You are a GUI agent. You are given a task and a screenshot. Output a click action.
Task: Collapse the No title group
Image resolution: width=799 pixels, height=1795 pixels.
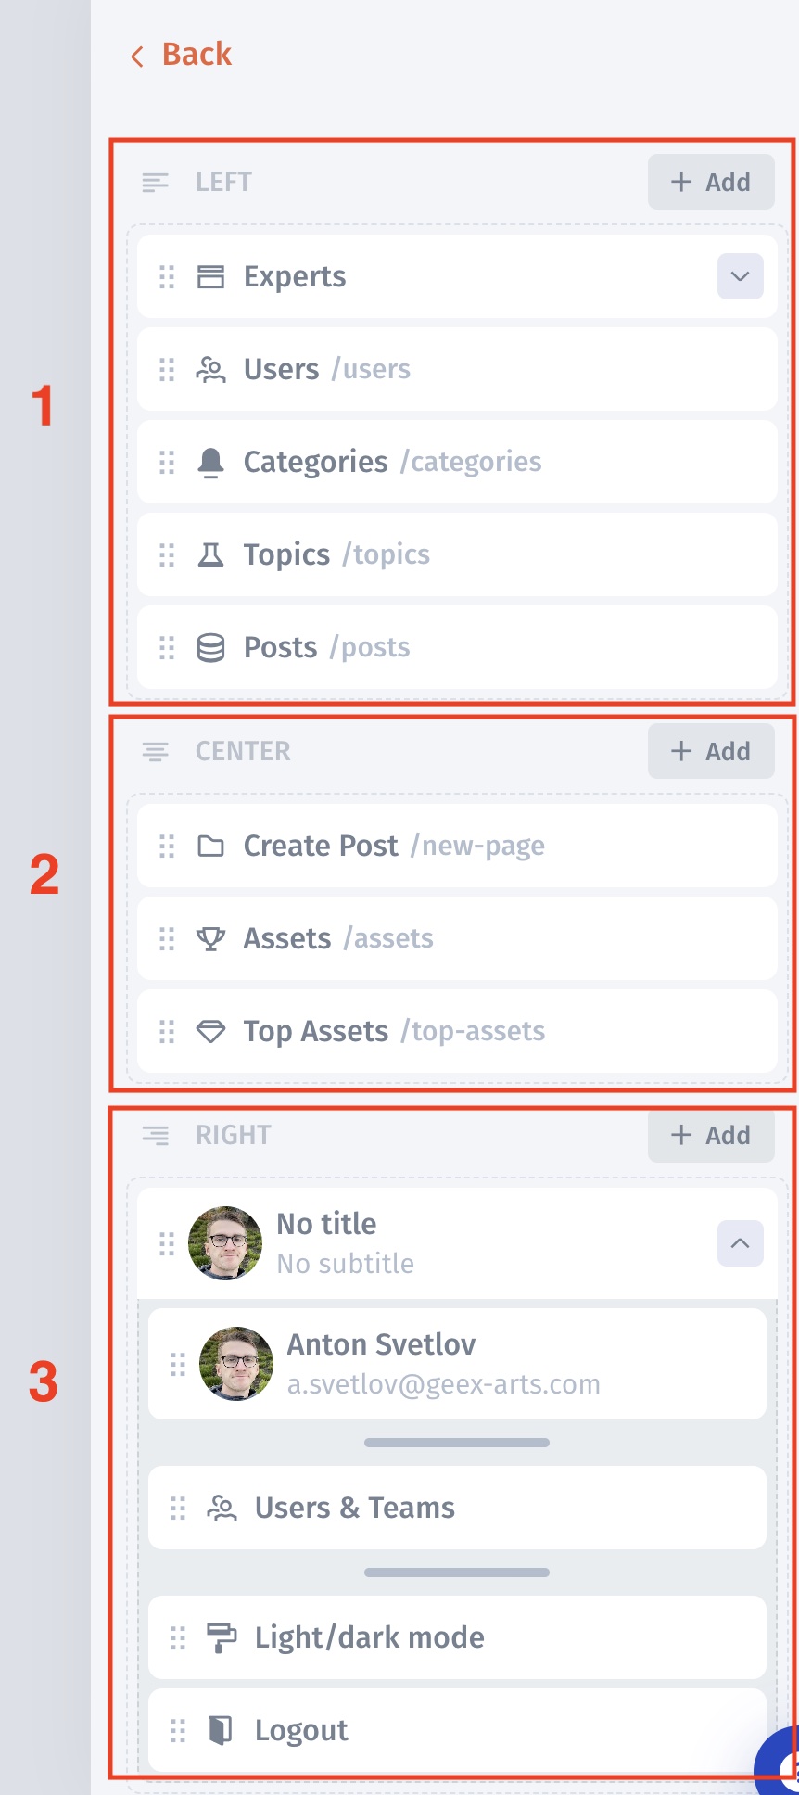[x=740, y=1243]
